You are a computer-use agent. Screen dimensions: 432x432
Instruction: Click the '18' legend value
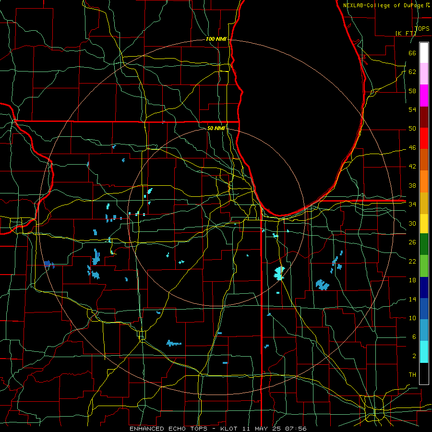(412, 280)
